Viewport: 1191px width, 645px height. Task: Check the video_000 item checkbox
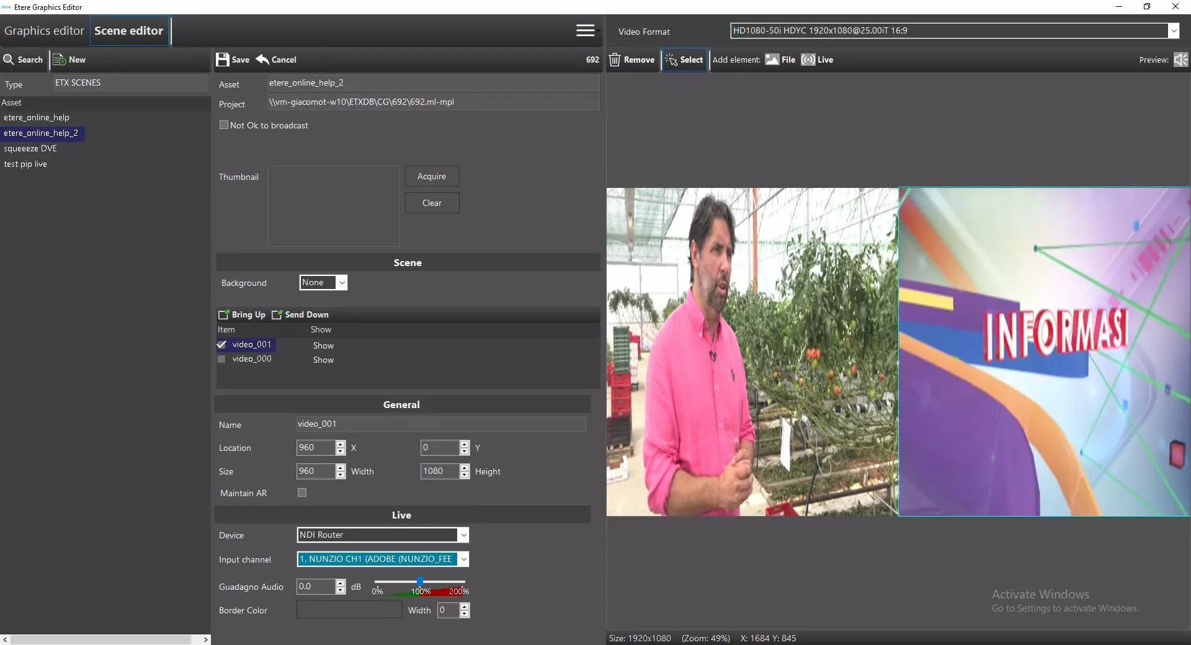[221, 359]
